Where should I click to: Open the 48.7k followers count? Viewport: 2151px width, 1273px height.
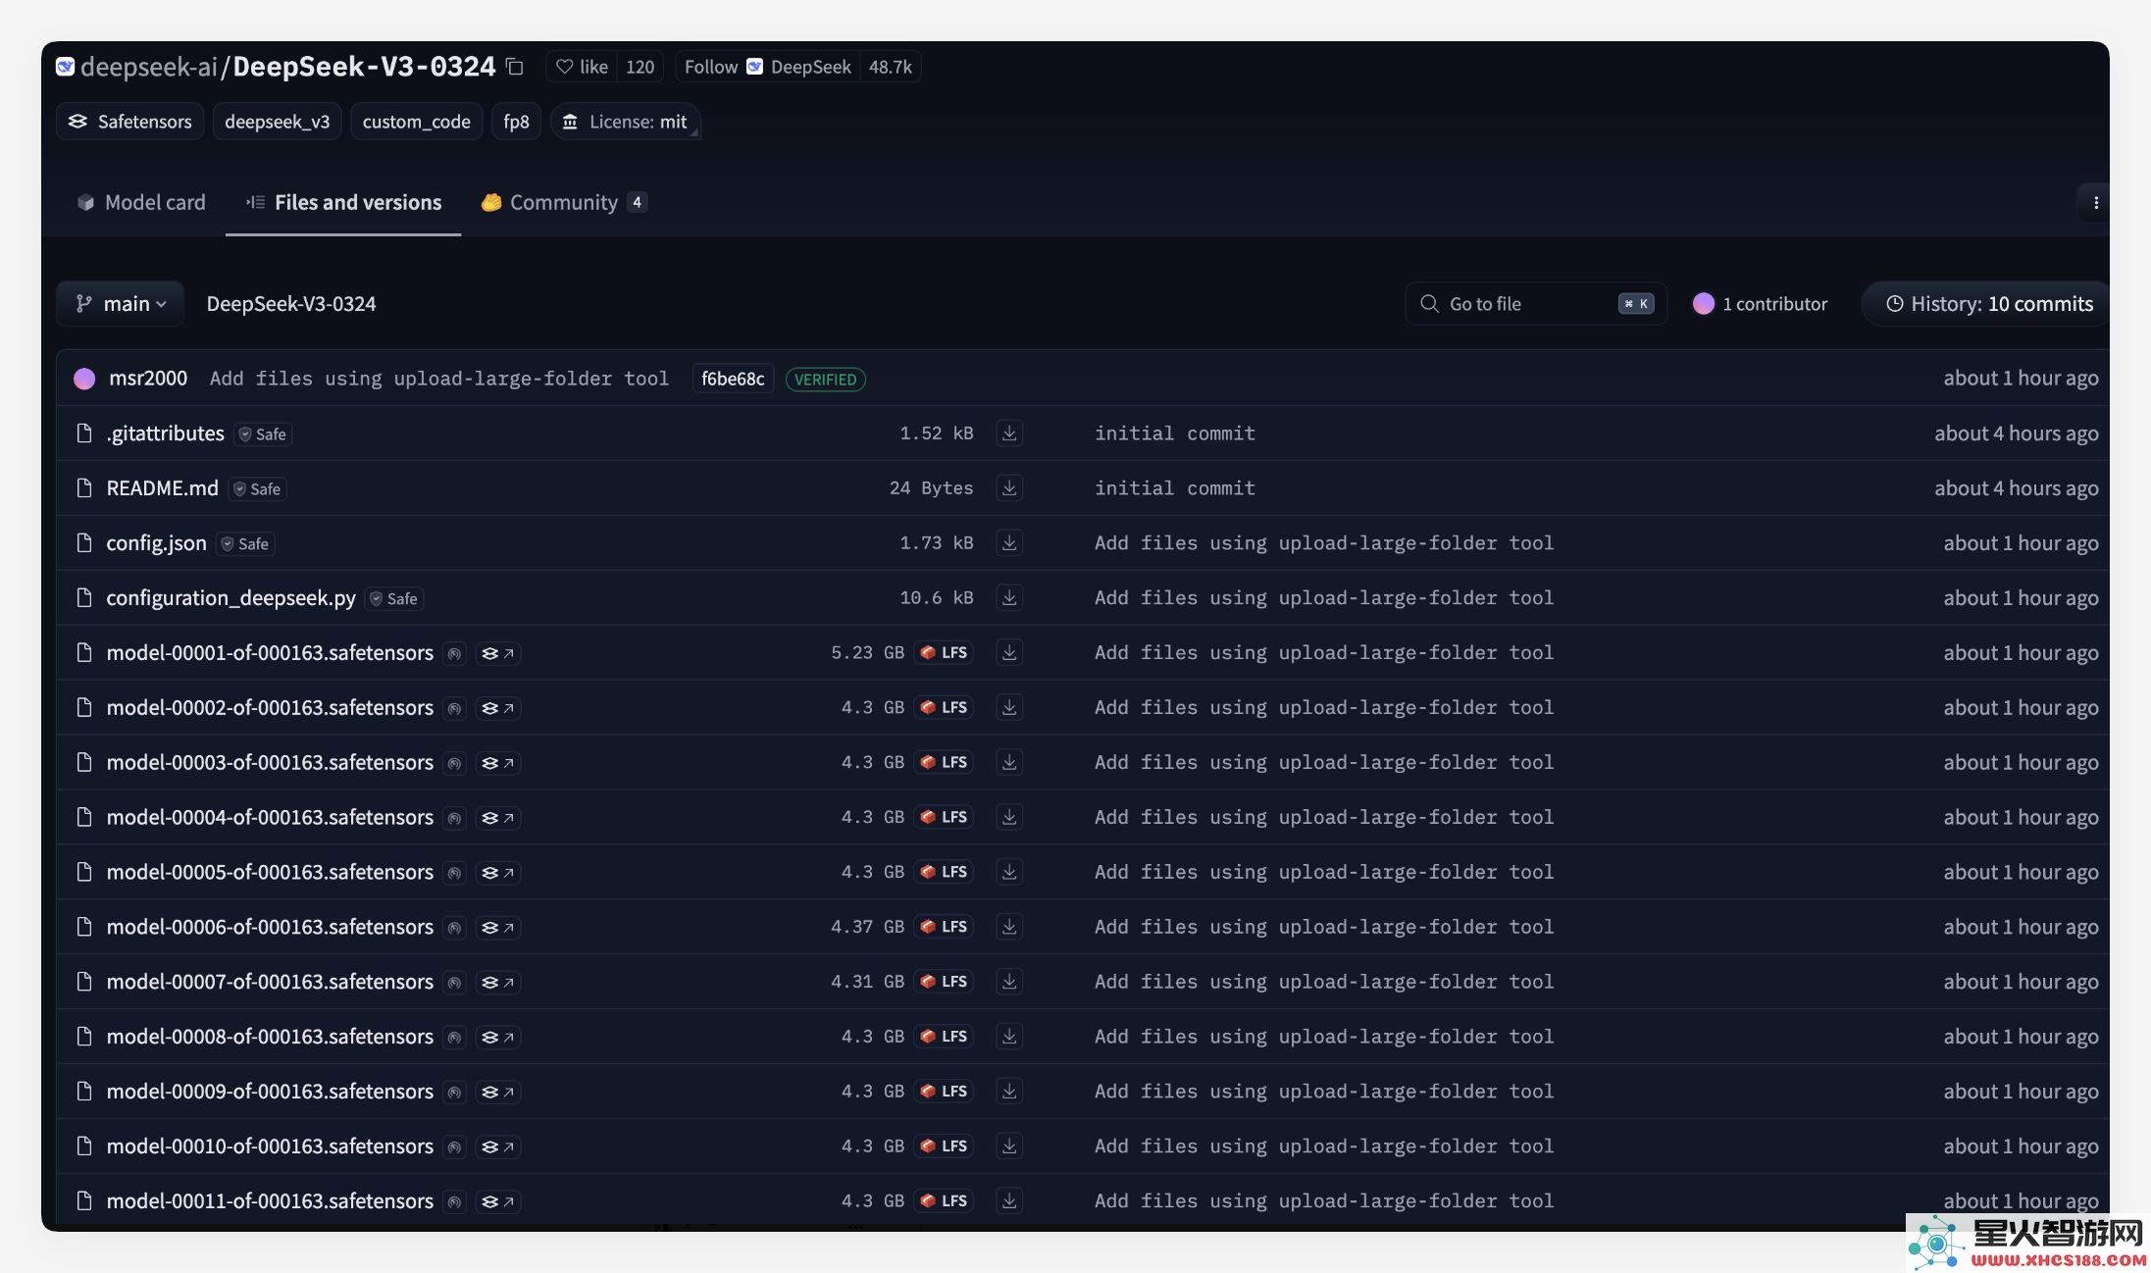tap(890, 67)
